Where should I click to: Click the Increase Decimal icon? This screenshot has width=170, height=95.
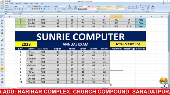tap(63, 9)
